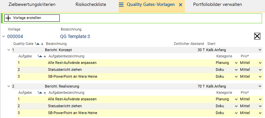Open hamburger menu on Quality Gates-Vorlagen tab
265x118 pixels.
(x=121, y=5)
